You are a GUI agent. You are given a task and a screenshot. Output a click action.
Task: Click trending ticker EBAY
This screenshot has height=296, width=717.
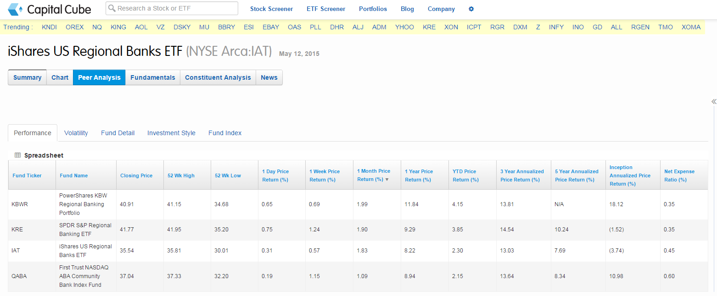(271, 27)
